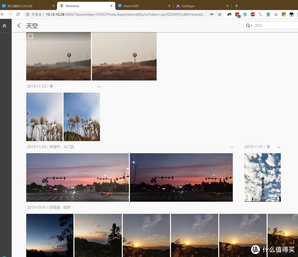Open the ABP adblock extension icon
Image resolution: width=298 pixels, height=257 pixels.
(252, 14)
